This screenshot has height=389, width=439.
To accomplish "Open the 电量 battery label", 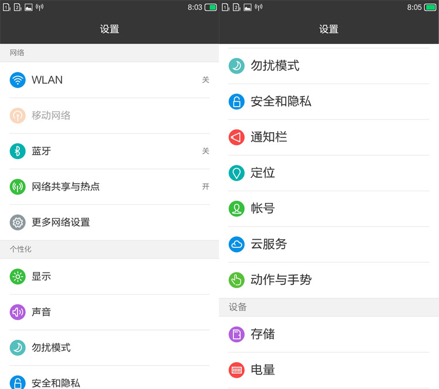I will [x=263, y=370].
